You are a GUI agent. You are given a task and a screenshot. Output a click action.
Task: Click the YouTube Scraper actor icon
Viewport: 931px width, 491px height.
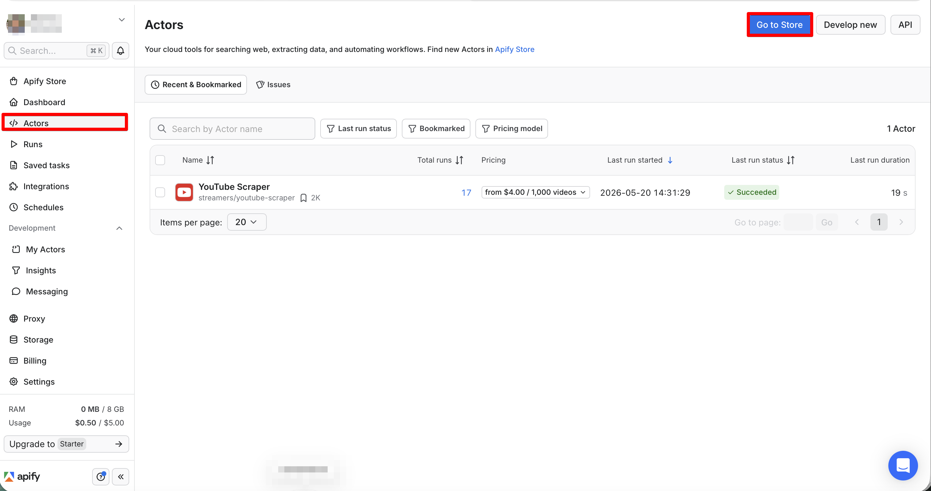point(184,192)
